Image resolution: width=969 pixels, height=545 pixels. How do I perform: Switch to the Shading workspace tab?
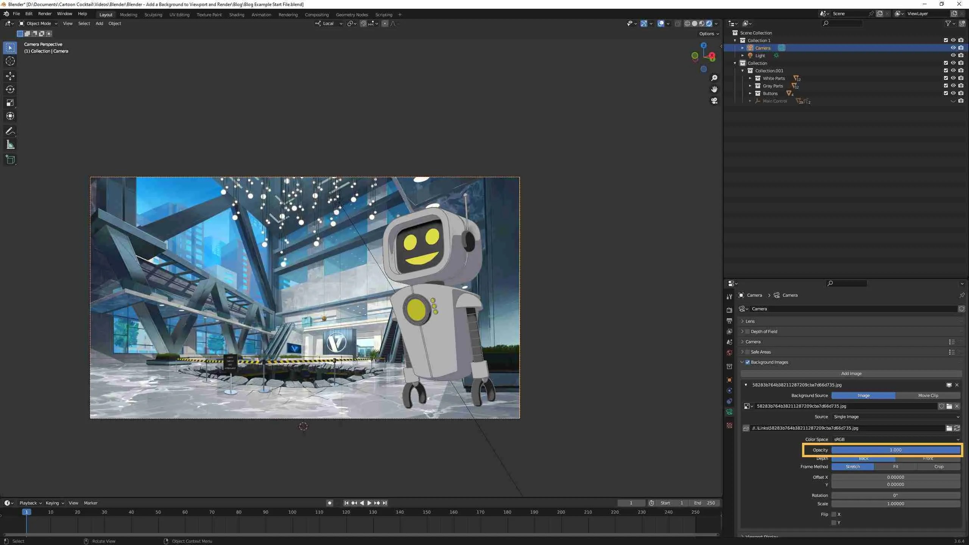pos(236,14)
